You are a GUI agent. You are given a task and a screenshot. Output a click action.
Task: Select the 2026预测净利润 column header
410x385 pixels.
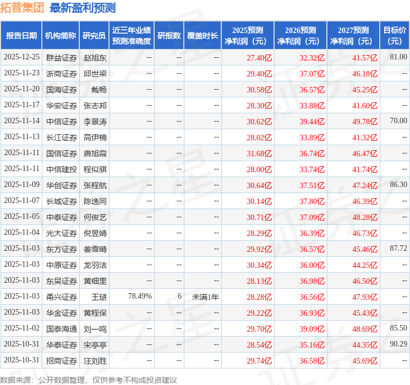pos(300,36)
